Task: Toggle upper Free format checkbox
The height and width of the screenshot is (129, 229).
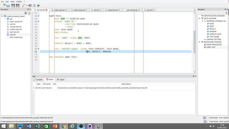Action: 208,118
